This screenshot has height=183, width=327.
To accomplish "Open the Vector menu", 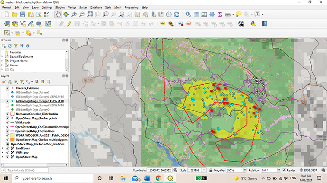I will click(72, 8).
